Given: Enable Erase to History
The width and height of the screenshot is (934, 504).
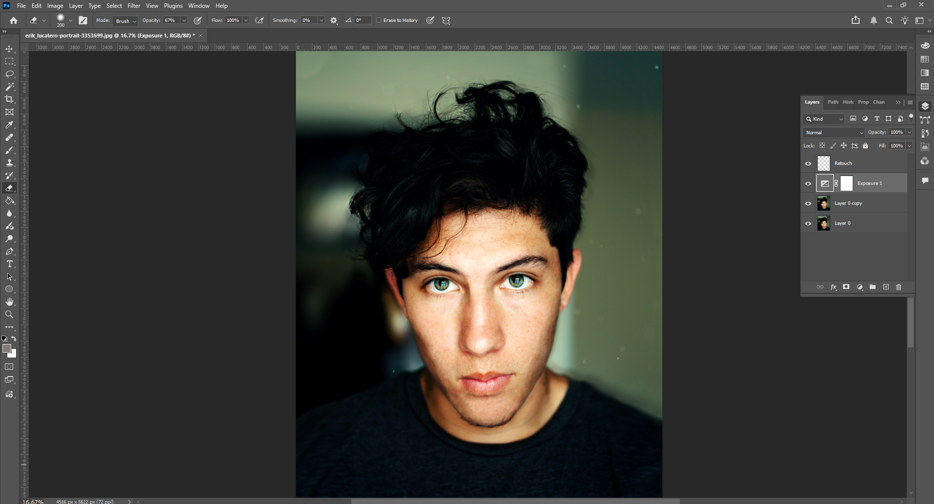Looking at the screenshot, I should tap(379, 20).
